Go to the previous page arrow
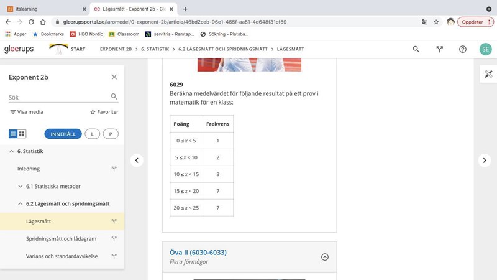This screenshot has width=497, height=280. 137,161
